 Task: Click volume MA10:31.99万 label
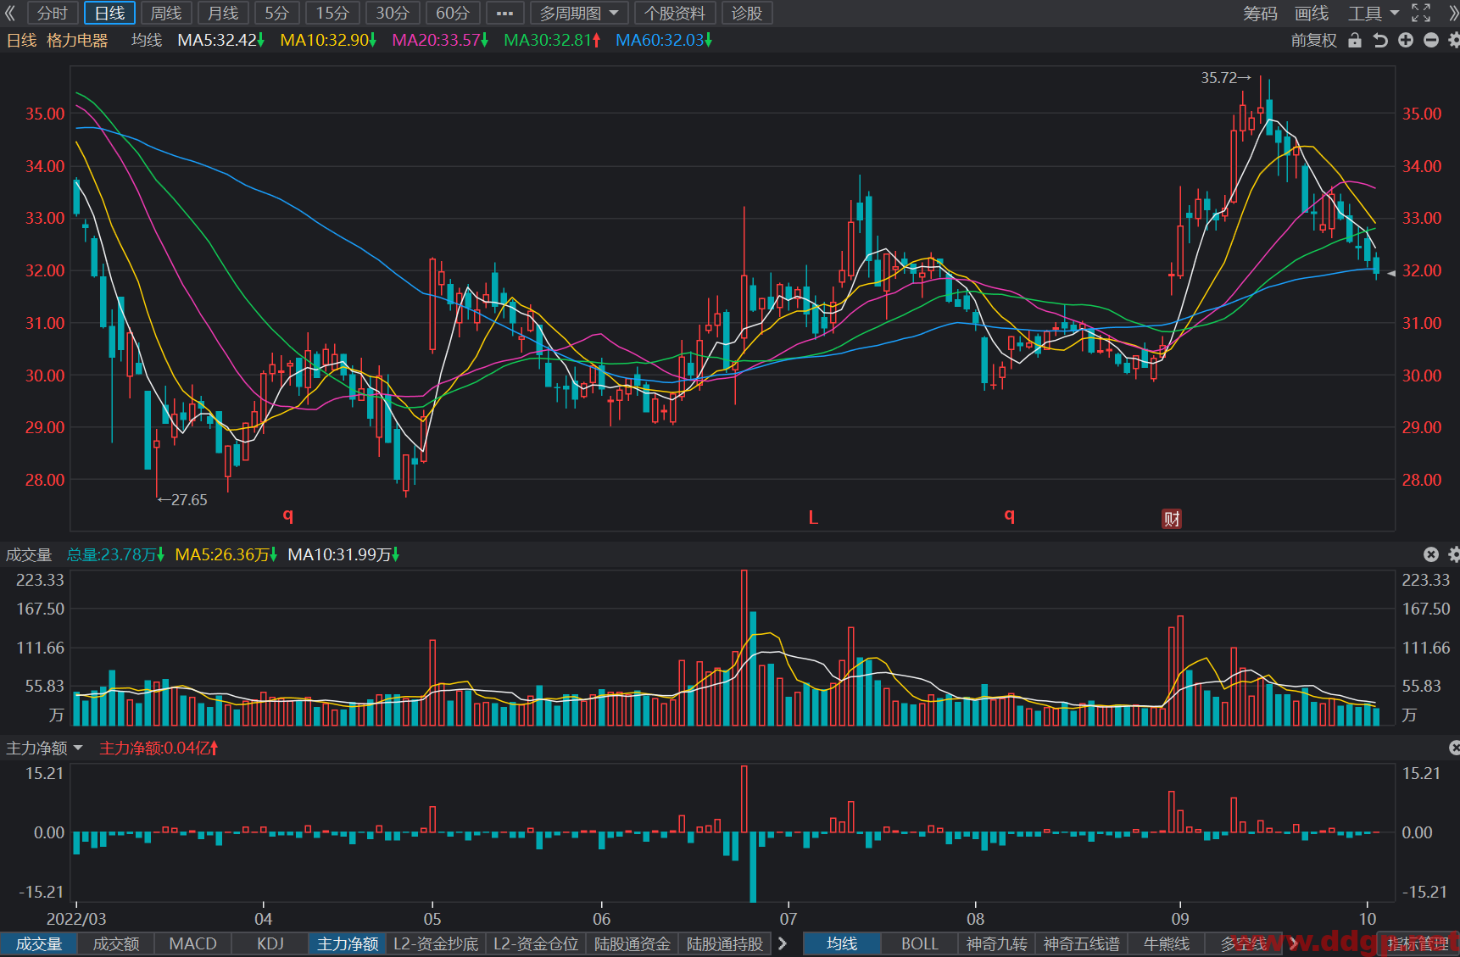click(343, 554)
